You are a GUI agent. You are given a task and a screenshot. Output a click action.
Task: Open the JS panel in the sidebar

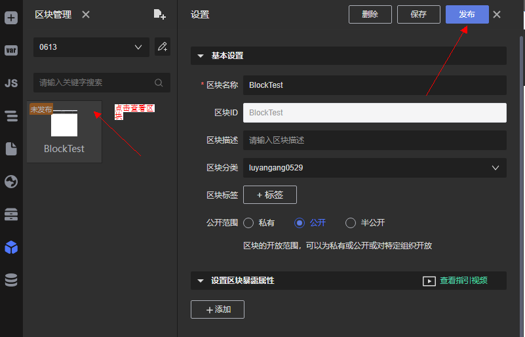11,83
